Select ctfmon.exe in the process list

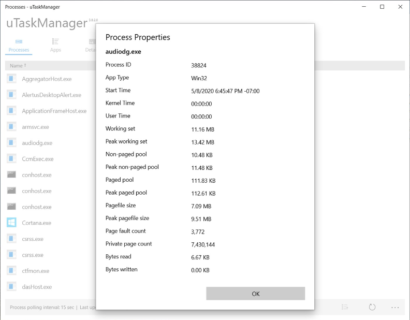click(x=36, y=271)
